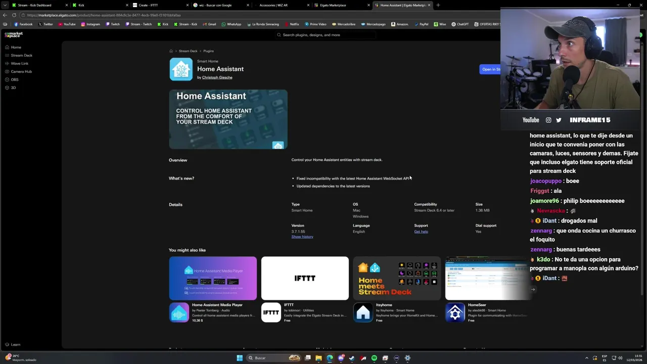Open the ChatGPT bookmark
This screenshot has width=647, height=364.
tap(460, 24)
